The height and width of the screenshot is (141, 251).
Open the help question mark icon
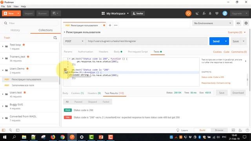tap(247, 130)
